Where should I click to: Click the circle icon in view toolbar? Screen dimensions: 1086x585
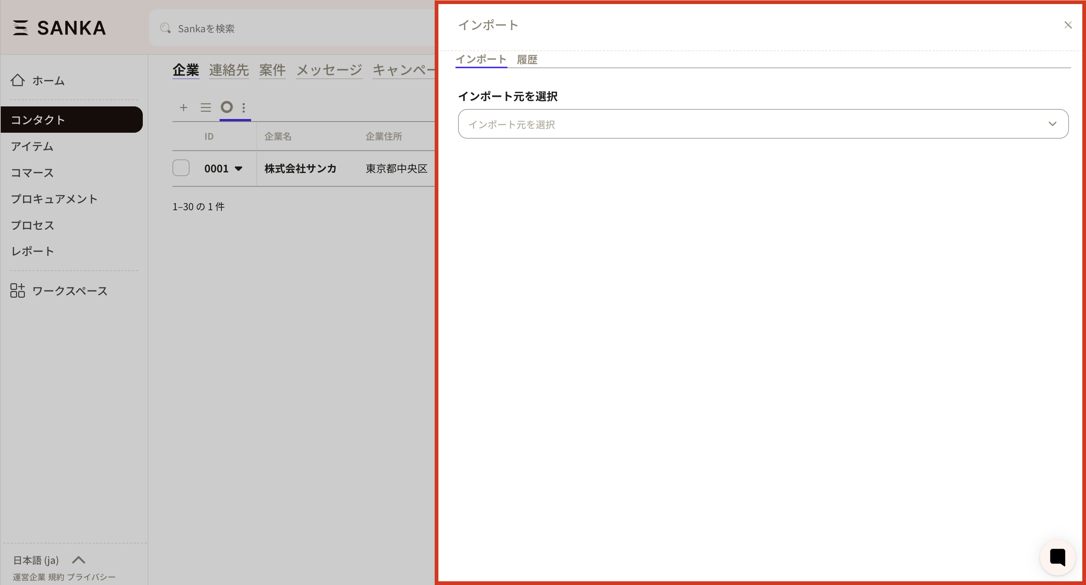coord(227,107)
